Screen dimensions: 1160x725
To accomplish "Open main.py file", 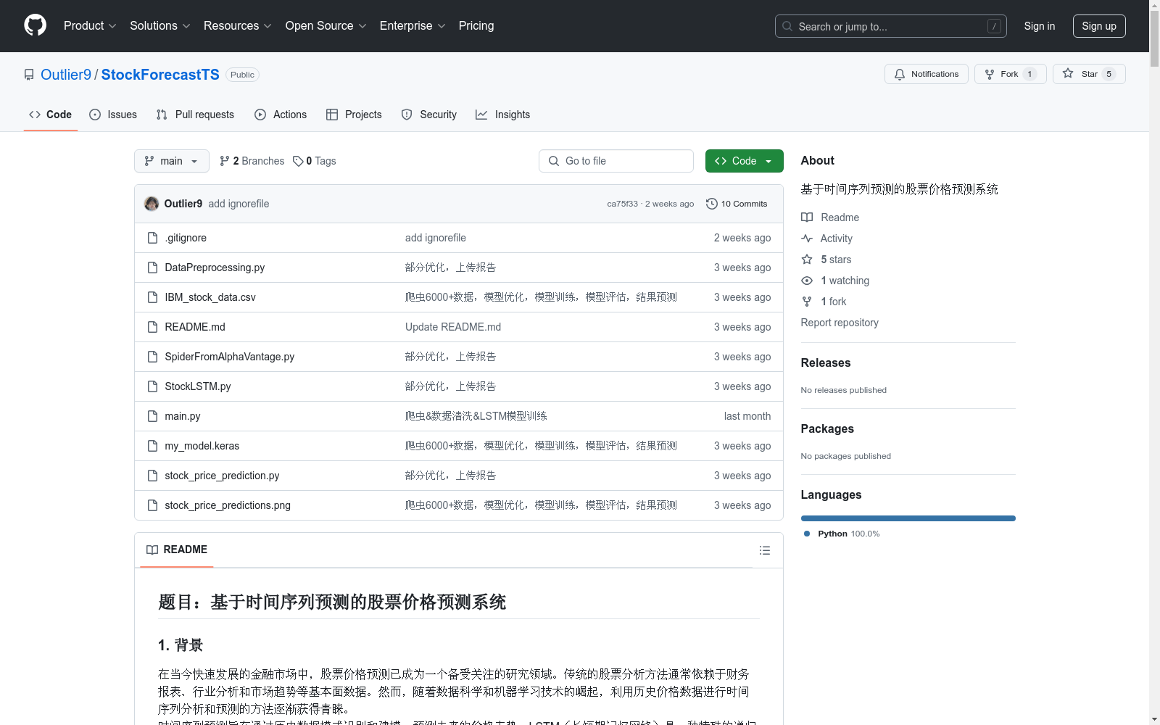I will click(x=183, y=416).
